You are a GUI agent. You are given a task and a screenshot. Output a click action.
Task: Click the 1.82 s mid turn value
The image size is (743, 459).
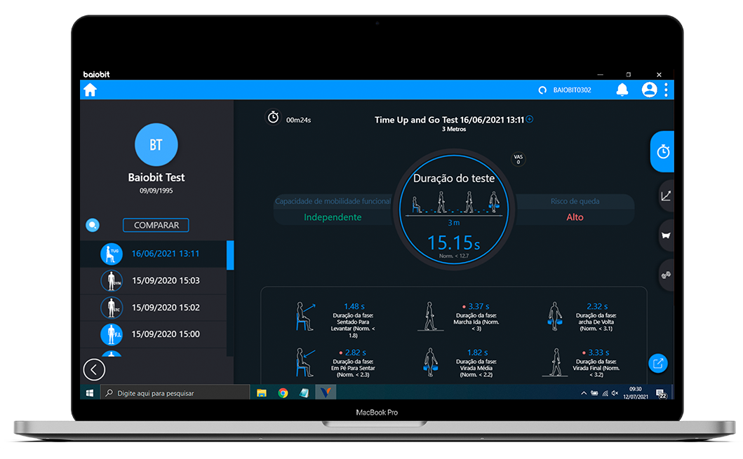coord(477,352)
